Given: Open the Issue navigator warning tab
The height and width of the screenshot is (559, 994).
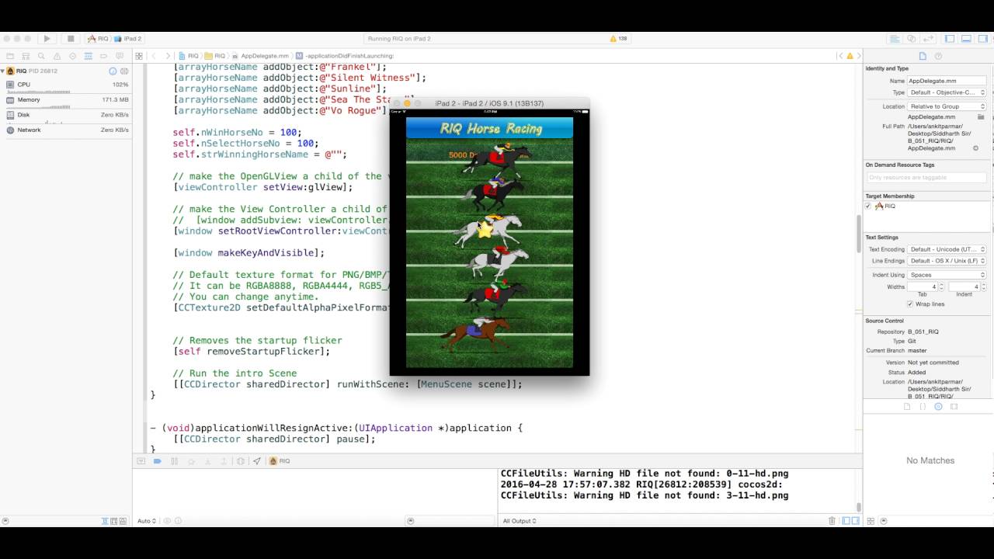Looking at the screenshot, I should pos(57,56).
